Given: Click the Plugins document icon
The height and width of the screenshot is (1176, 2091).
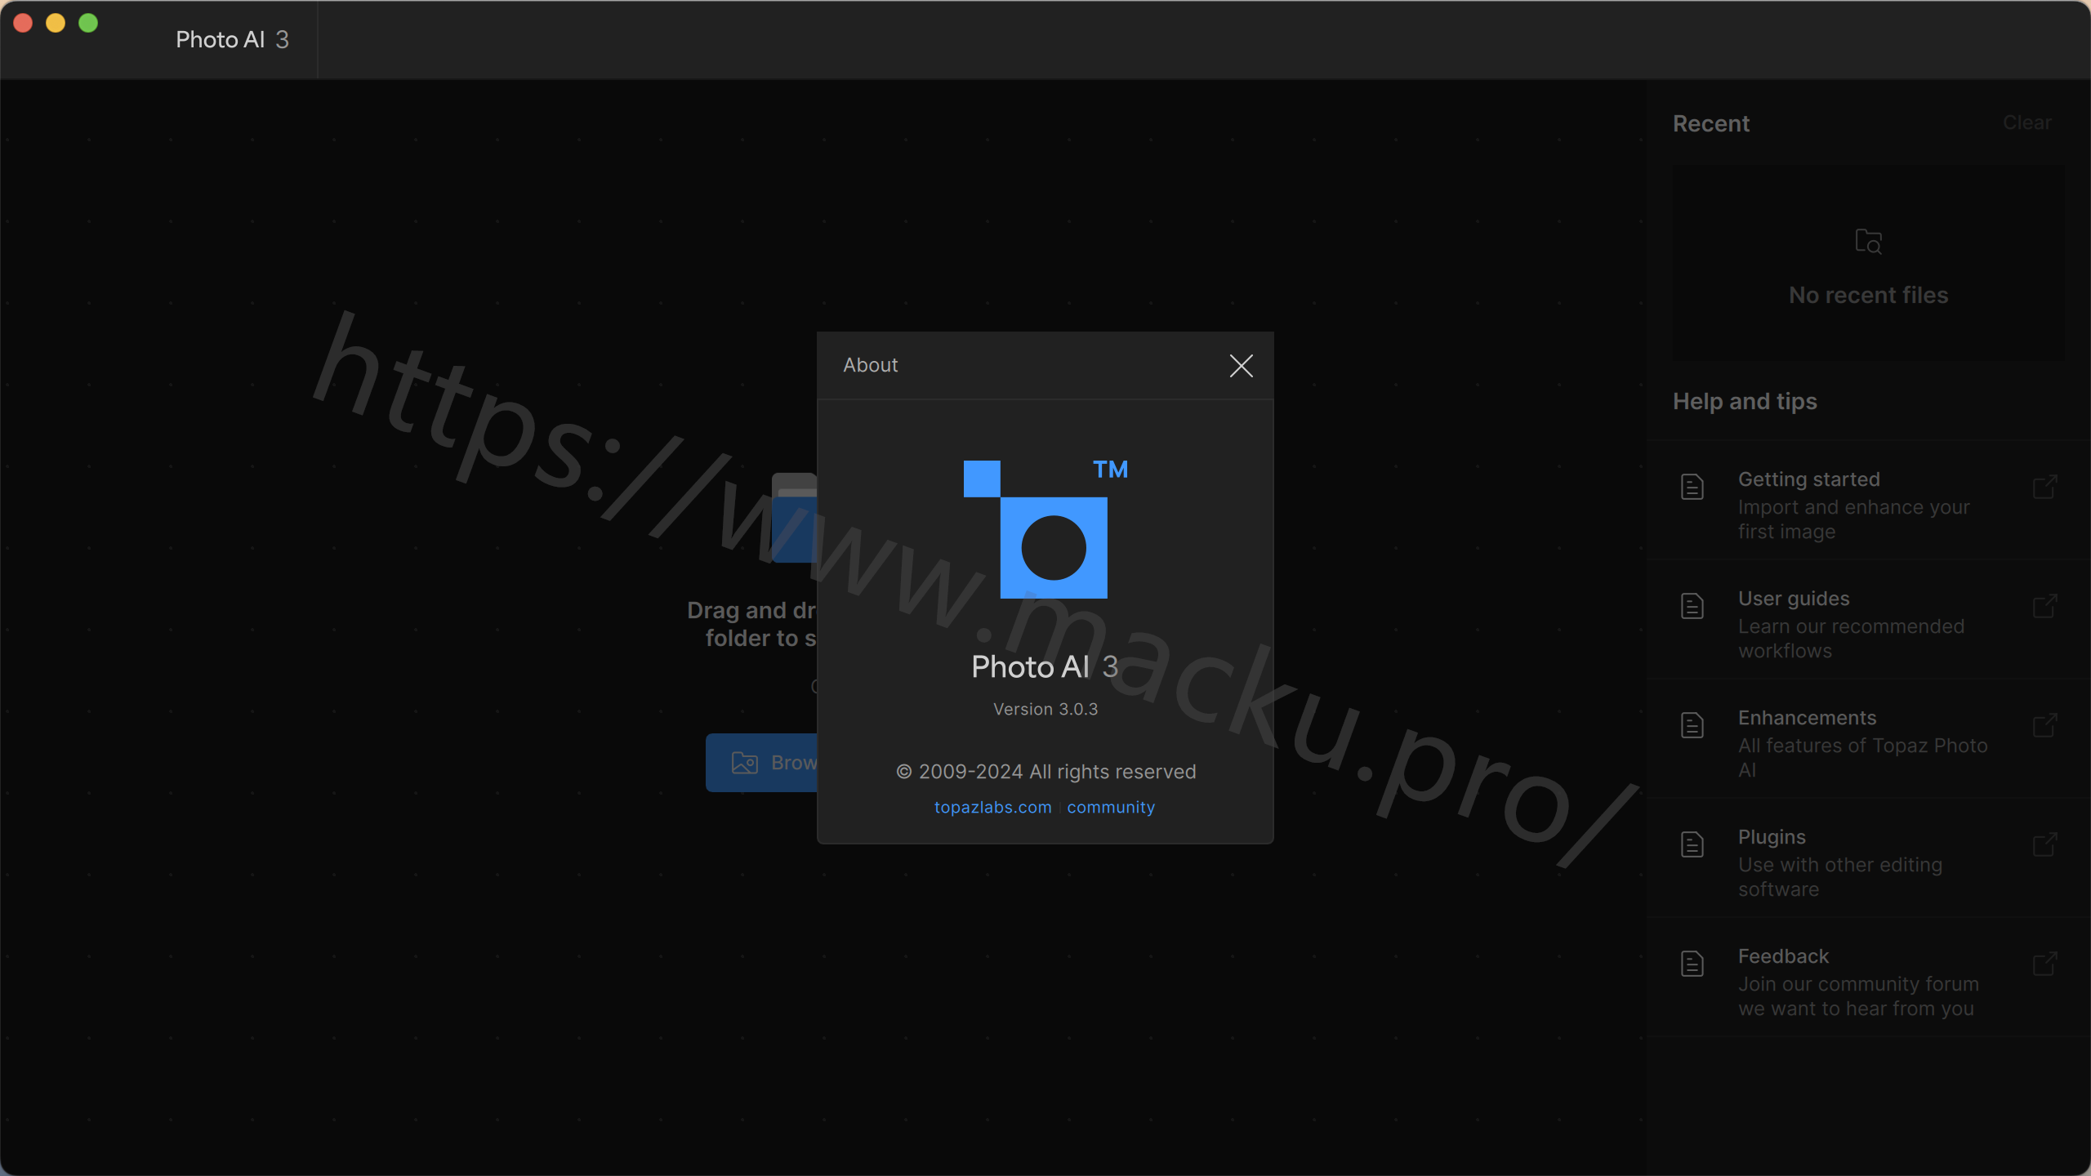Looking at the screenshot, I should click(x=1692, y=844).
